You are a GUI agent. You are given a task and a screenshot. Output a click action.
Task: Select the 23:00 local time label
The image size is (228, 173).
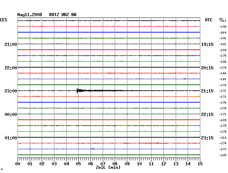click(x=11, y=91)
